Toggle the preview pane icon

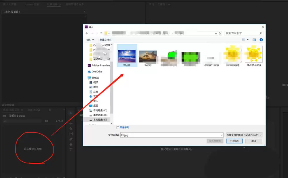pos(254,40)
